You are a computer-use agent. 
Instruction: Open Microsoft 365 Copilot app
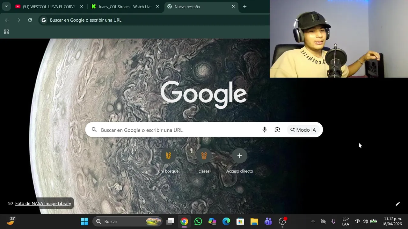tap(212, 221)
